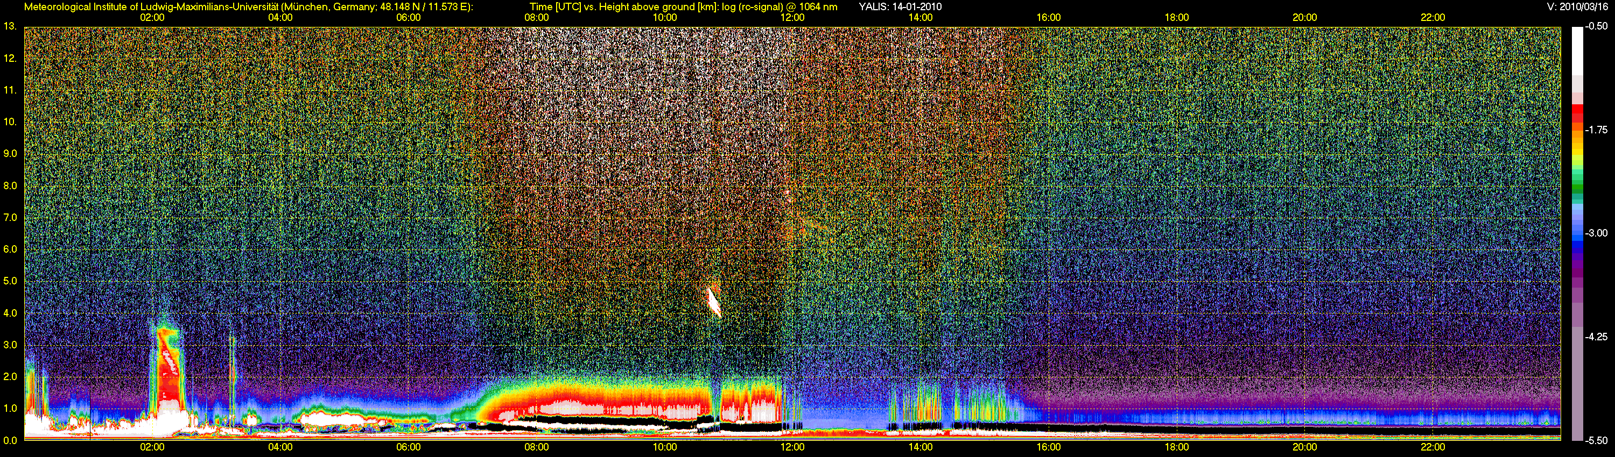The height and width of the screenshot is (457, 1615).
Task: Select '08:00' on the bottom time axis
Action: click(x=537, y=447)
